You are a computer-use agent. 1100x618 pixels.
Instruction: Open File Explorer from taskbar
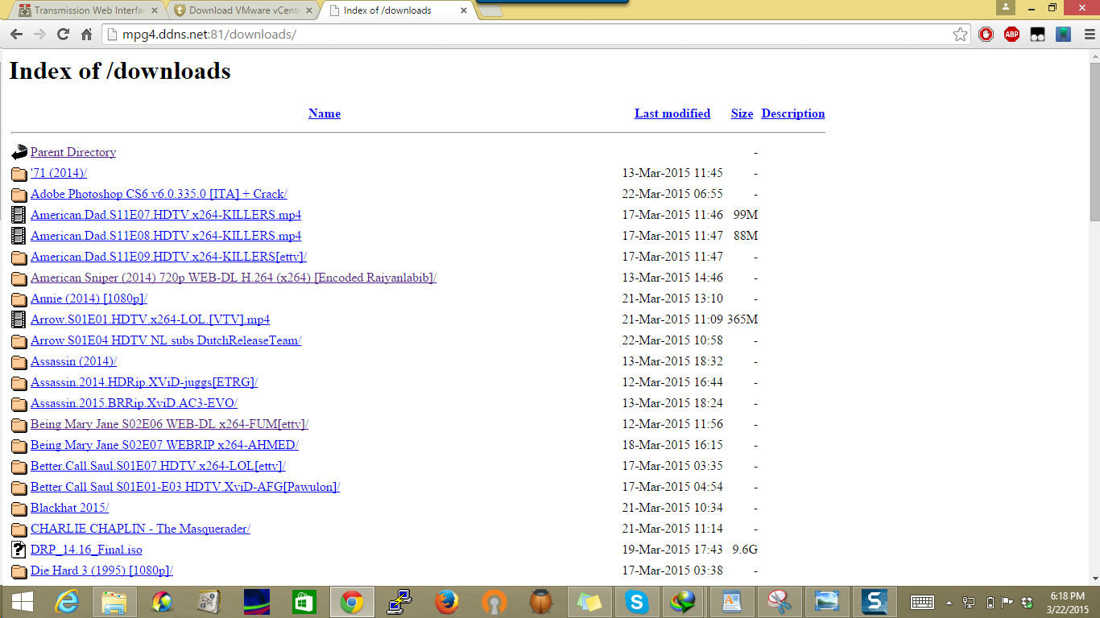tap(114, 602)
